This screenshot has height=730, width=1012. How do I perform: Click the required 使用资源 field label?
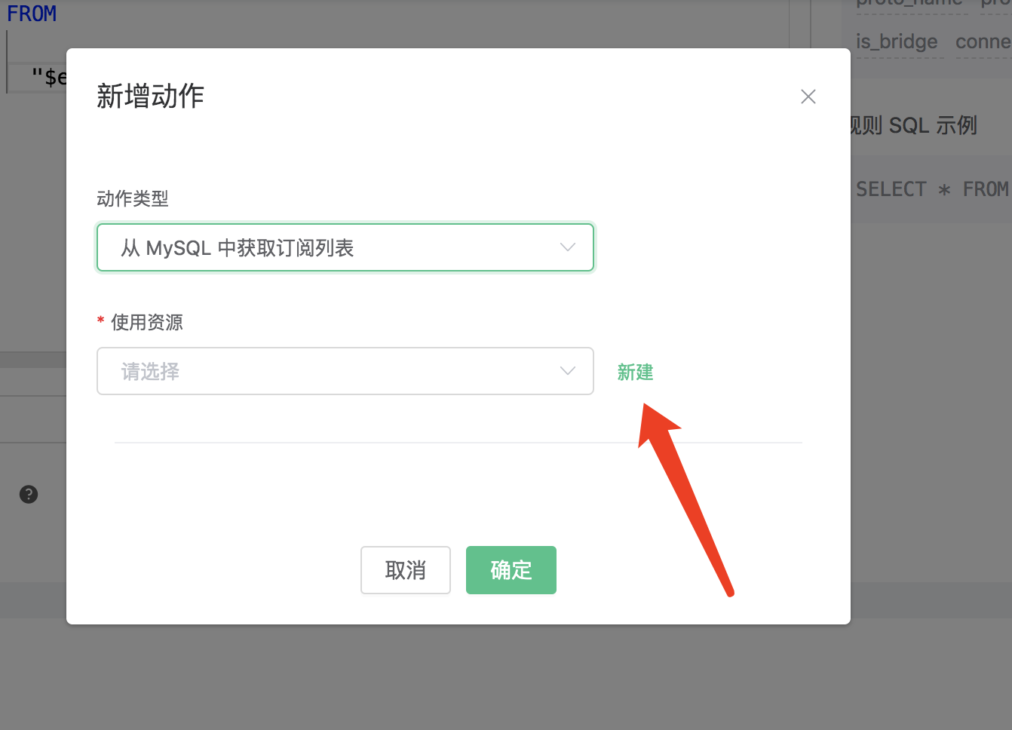(x=147, y=323)
